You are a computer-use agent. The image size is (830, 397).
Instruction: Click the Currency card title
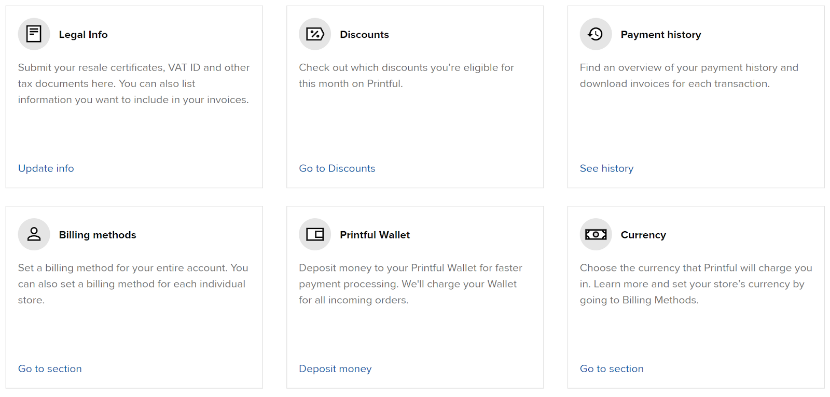click(643, 235)
